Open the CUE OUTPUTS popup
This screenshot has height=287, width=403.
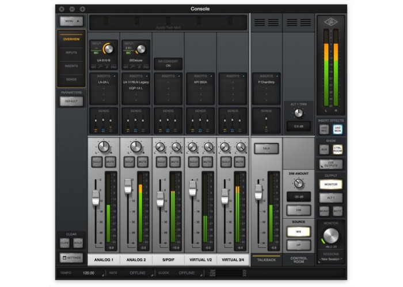click(331, 164)
